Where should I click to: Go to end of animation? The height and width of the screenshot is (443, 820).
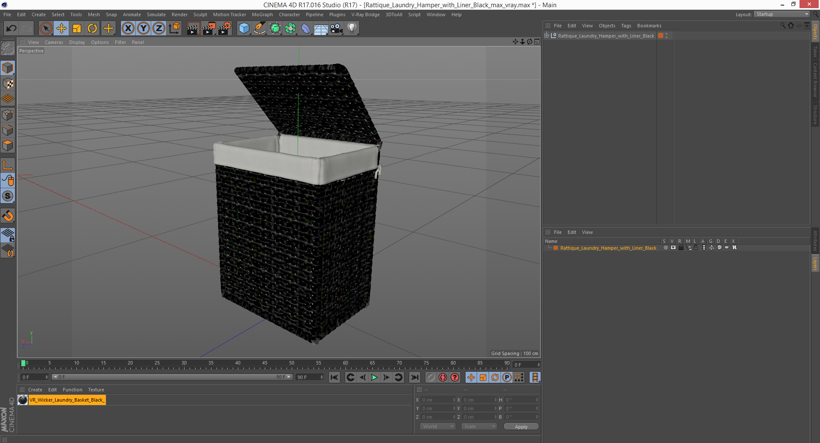coord(414,377)
